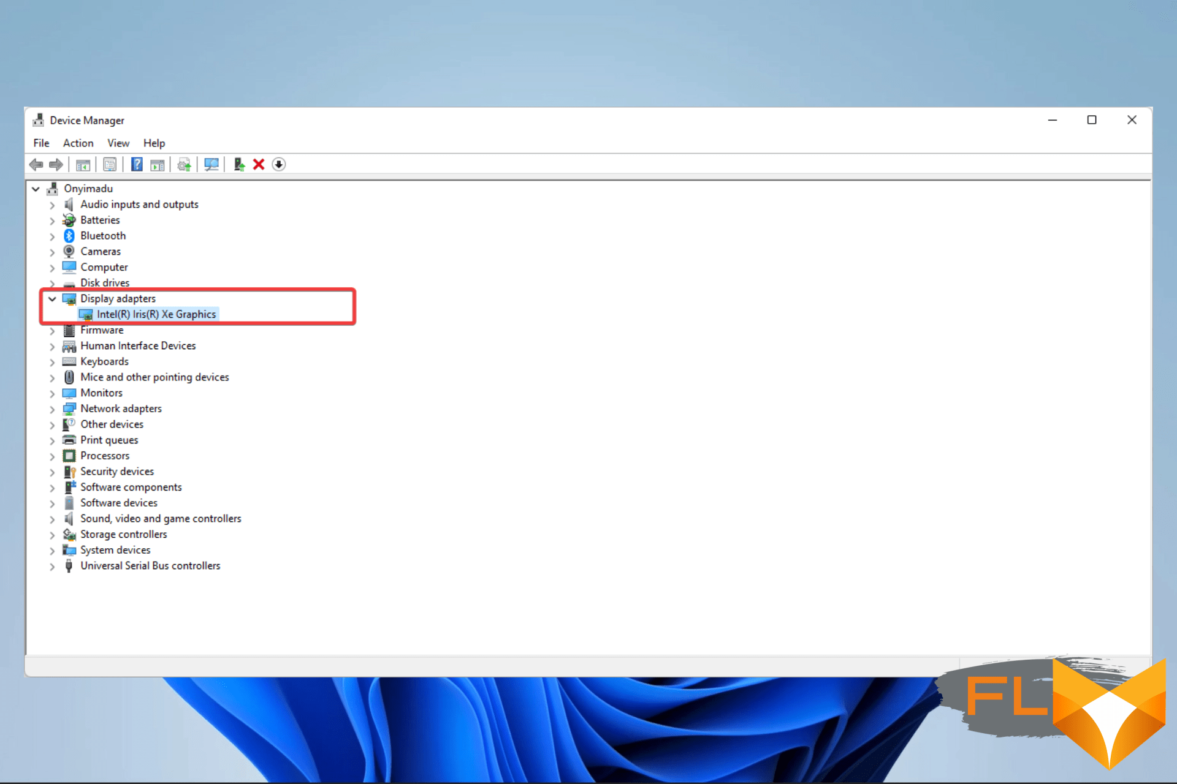This screenshot has width=1177, height=784.
Task: Expand Universal Serial Bus controllers
Action: (52, 567)
